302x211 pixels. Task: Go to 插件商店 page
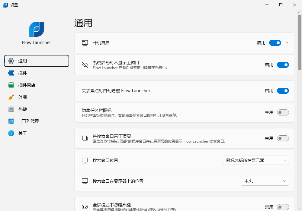point(37,85)
